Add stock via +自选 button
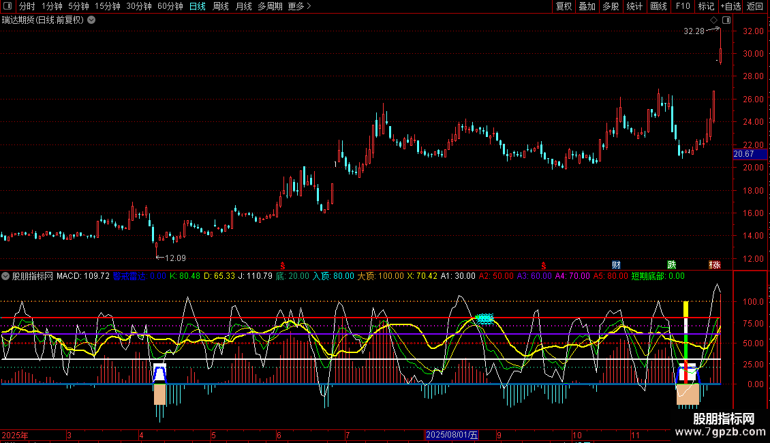770x443 pixels. [730, 6]
